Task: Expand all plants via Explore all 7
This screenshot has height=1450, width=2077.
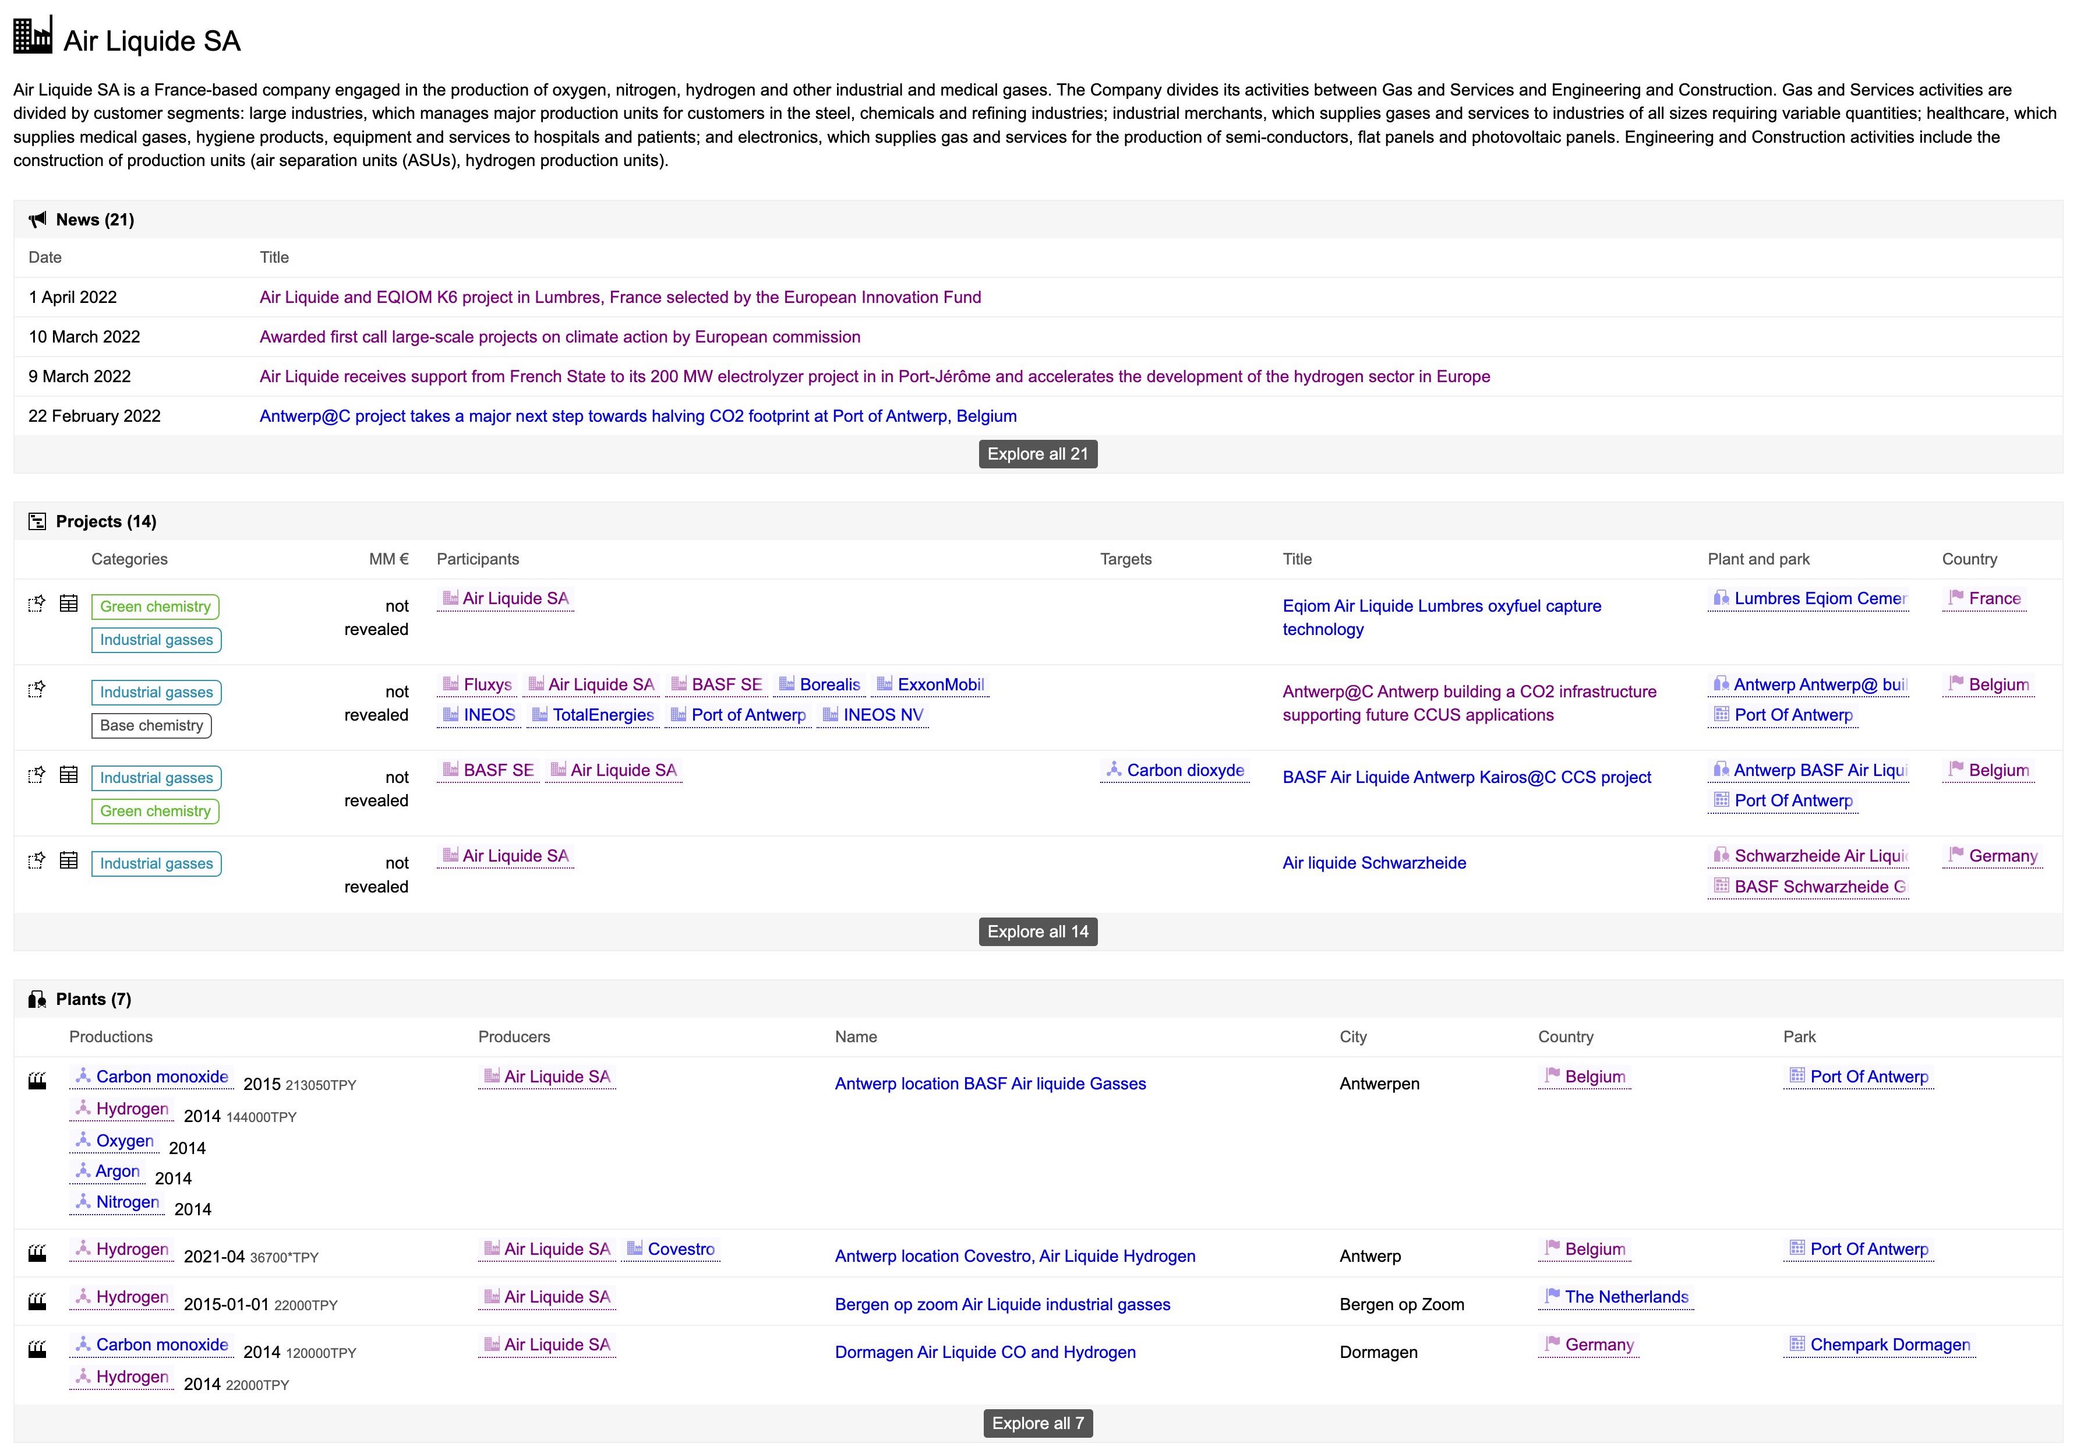Action: pyautogui.click(x=1037, y=1423)
